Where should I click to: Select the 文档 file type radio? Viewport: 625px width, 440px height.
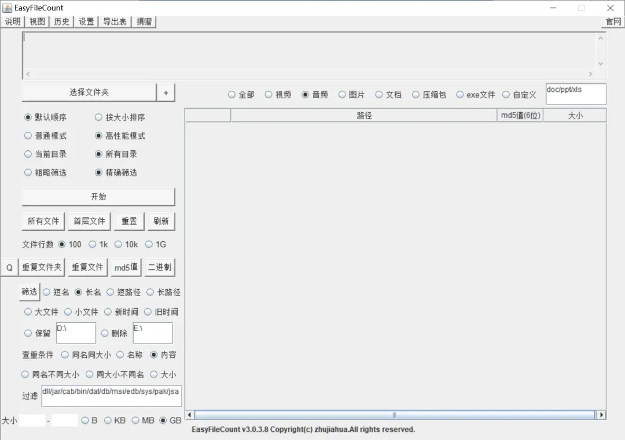(388, 94)
